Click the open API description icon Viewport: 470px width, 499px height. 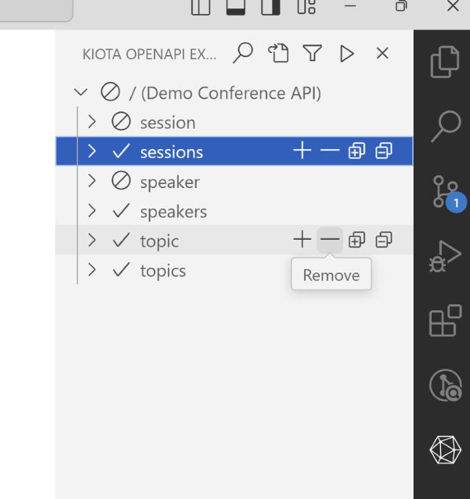pyautogui.click(x=278, y=53)
